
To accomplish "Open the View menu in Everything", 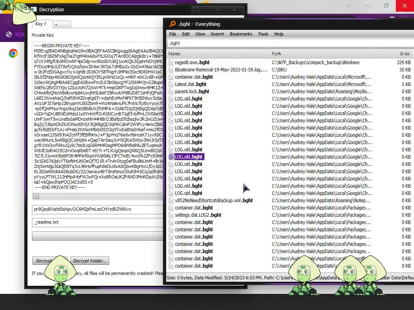I will pos(200,34).
